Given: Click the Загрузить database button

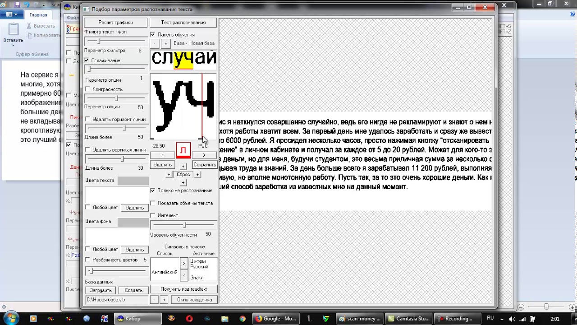Looking at the screenshot, I should [101, 290].
